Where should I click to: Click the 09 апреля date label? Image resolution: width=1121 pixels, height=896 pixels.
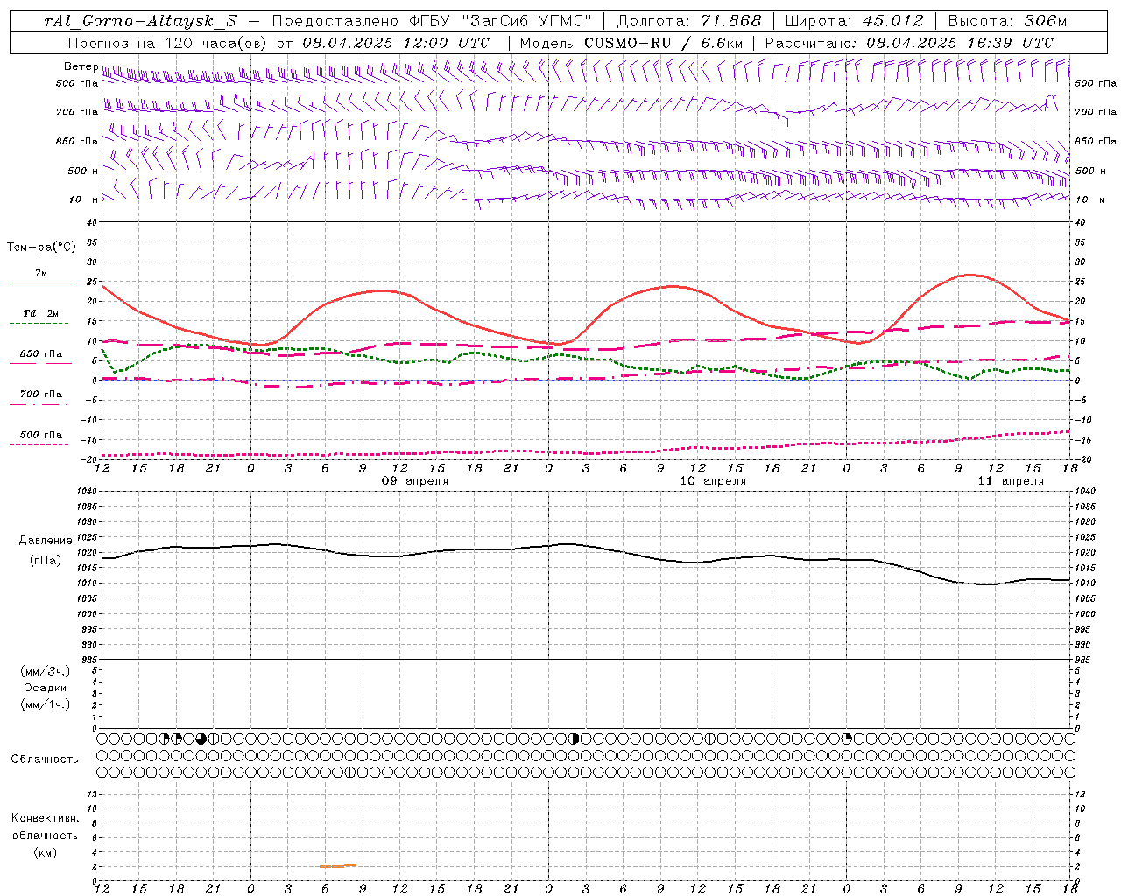(415, 481)
